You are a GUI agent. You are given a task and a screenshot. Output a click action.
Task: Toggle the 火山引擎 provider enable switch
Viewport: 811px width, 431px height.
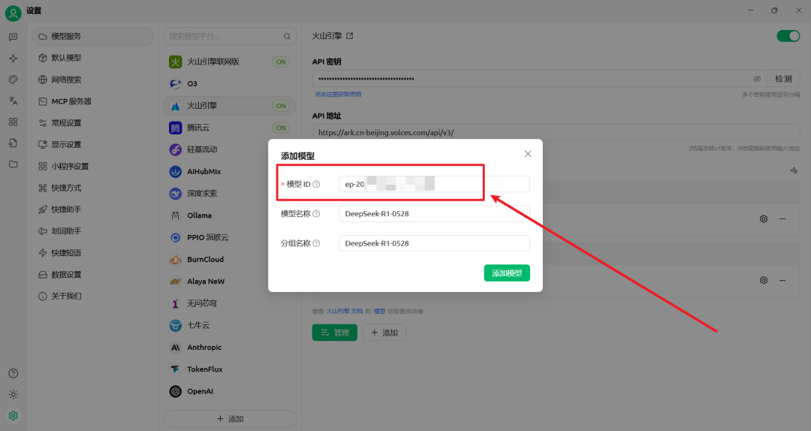tap(788, 36)
